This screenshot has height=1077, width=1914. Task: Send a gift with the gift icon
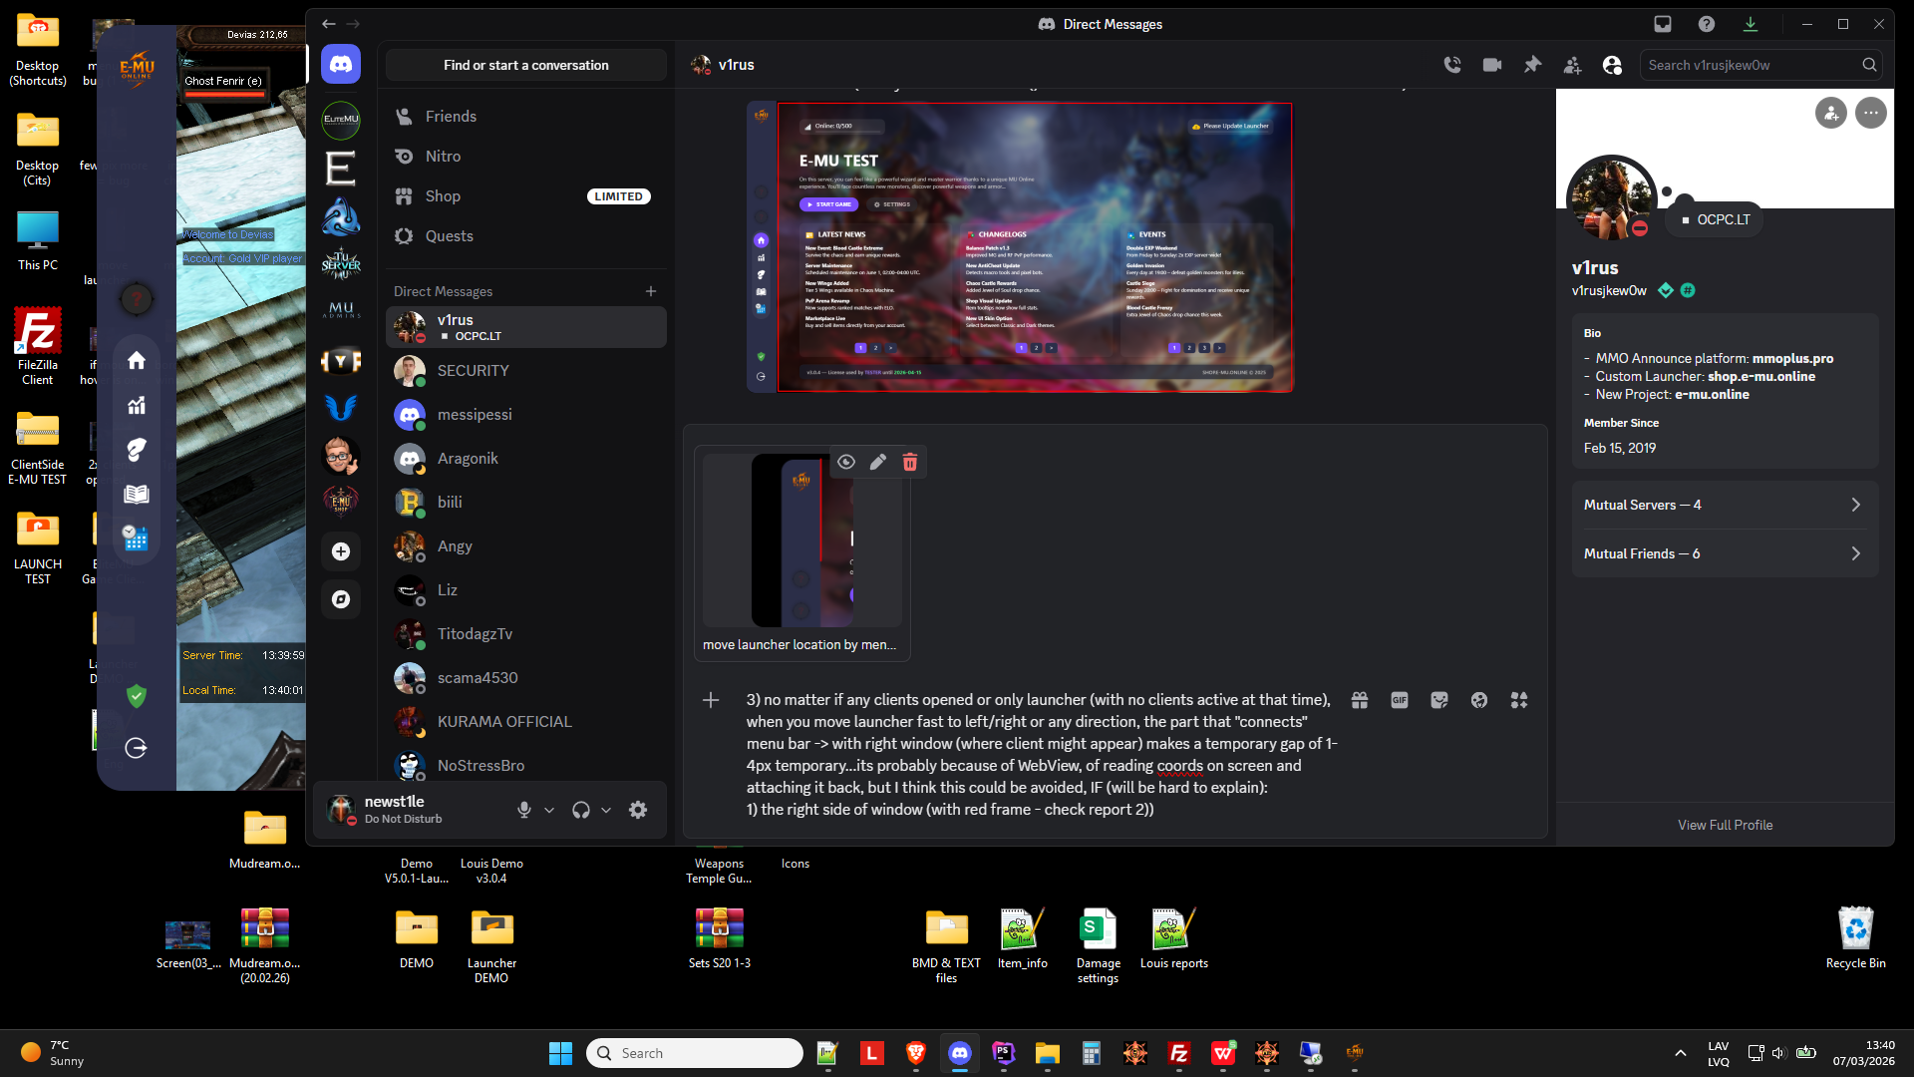(x=1360, y=700)
